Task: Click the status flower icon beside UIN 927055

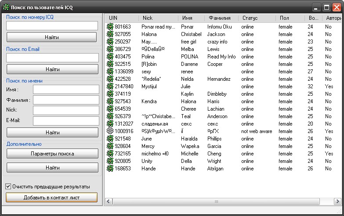Action: (110, 34)
